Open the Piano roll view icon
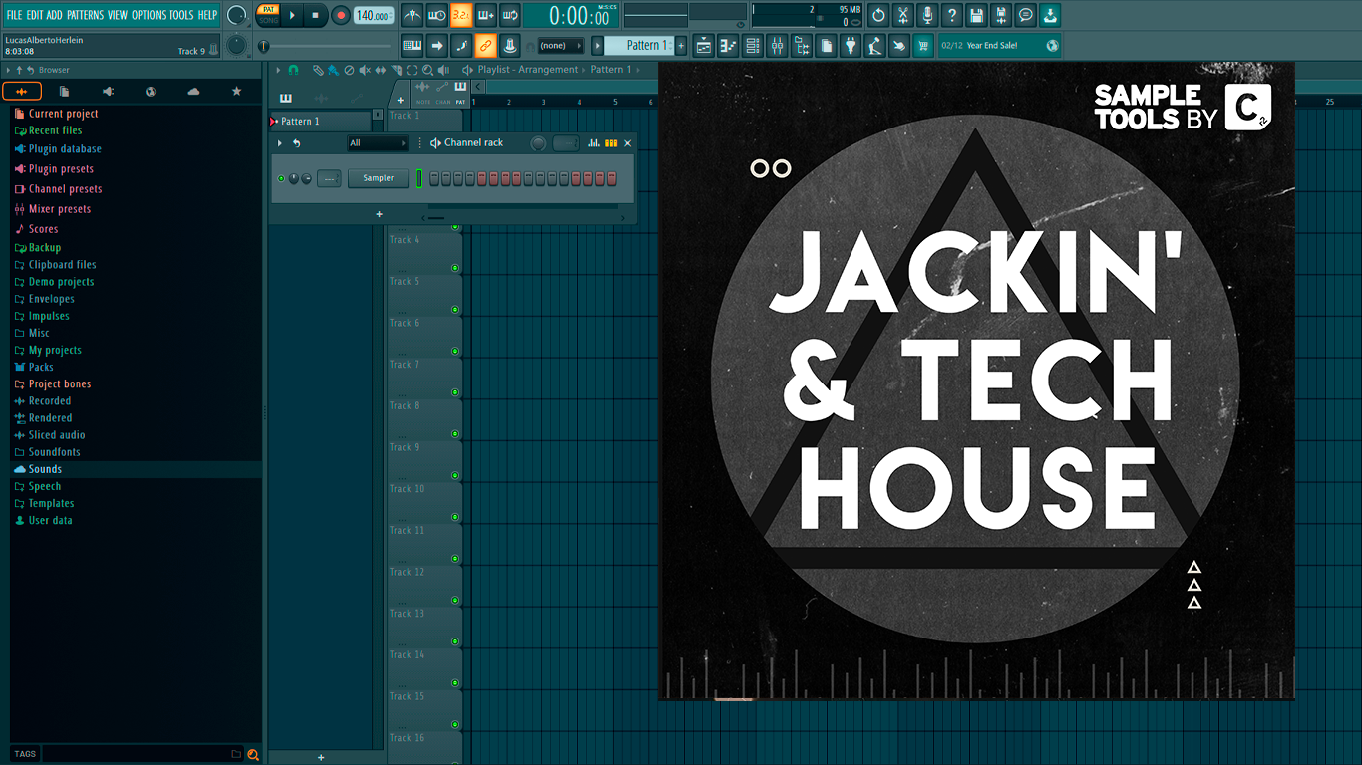This screenshot has width=1362, height=765. tap(728, 45)
